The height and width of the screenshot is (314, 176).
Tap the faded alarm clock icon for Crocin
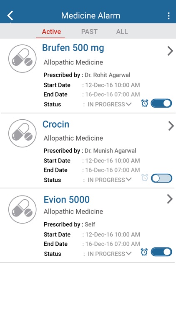click(145, 178)
